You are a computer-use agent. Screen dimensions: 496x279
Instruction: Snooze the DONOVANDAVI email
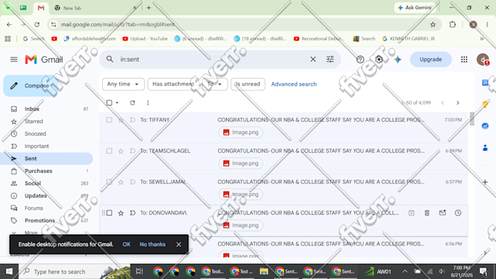coord(458,213)
